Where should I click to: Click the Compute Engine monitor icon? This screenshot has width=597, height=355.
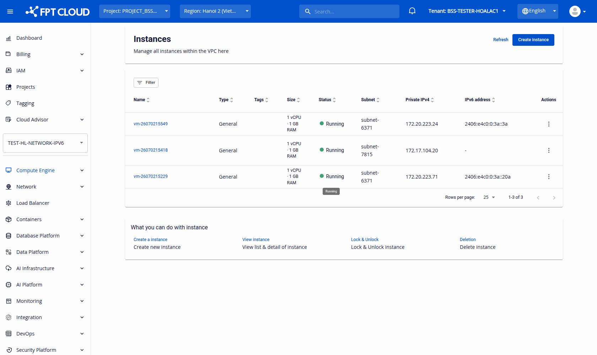(9, 170)
